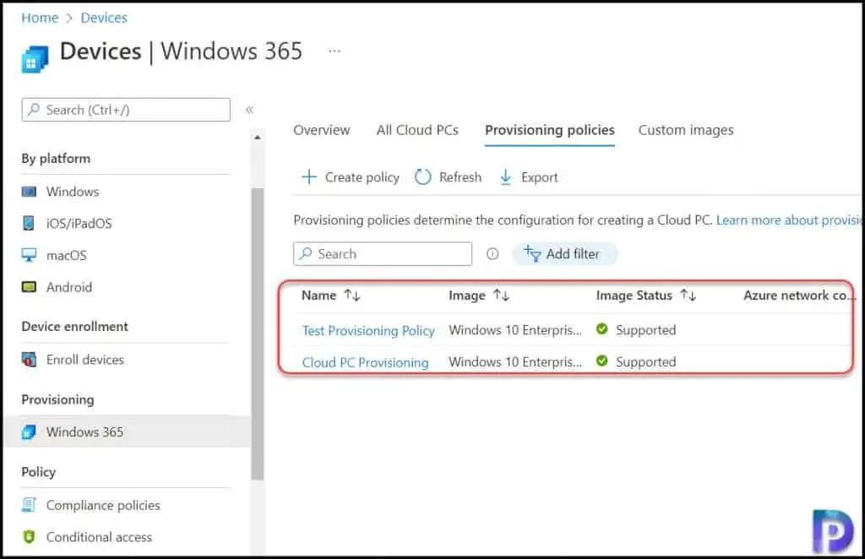Click the Windows platform icon
Image resolution: width=865 pixels, height=559 pixels.
pos(30,192)
